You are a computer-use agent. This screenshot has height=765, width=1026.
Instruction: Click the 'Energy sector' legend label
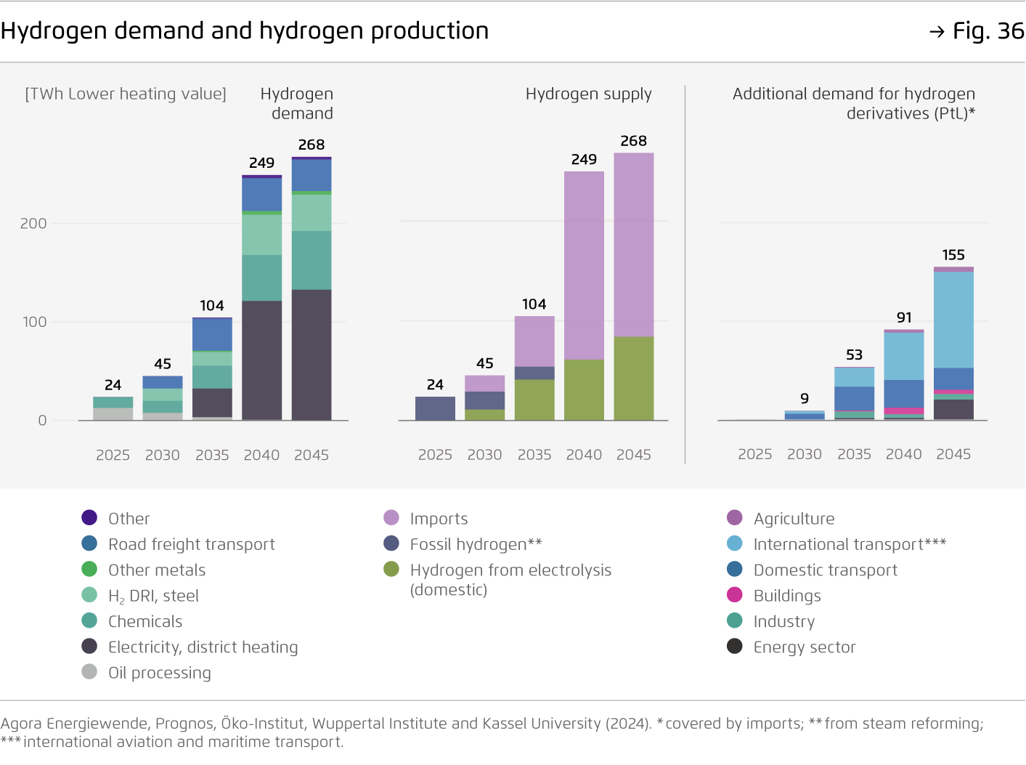pos(805,647)
